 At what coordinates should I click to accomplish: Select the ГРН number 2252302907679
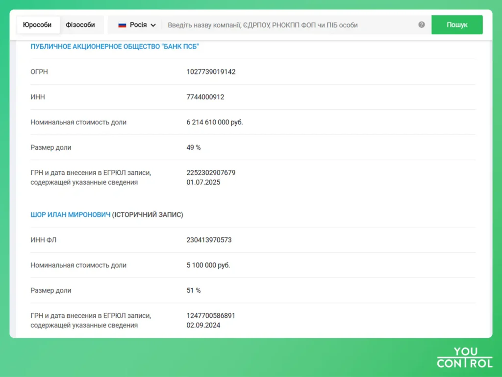tap(211, 173)
